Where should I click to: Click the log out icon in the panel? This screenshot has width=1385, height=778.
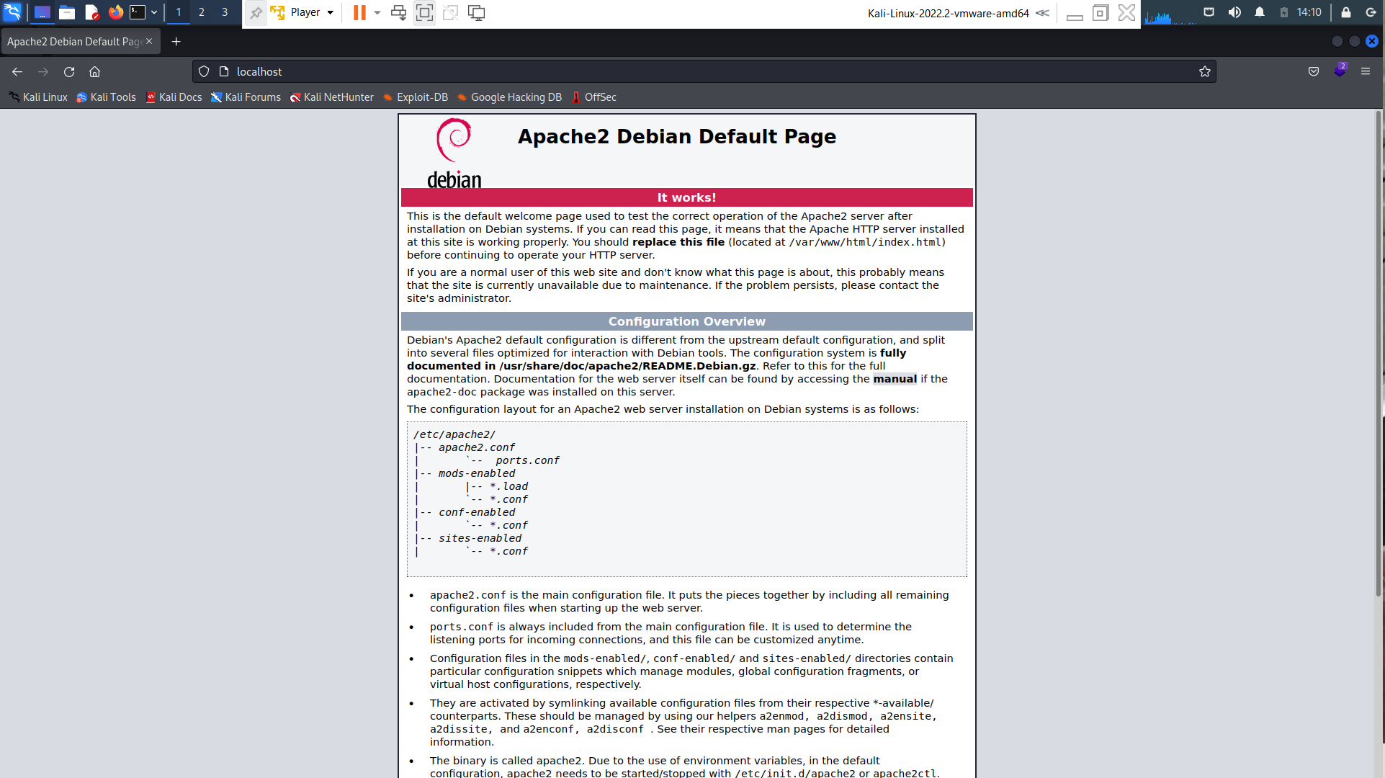click(1371, 12)
